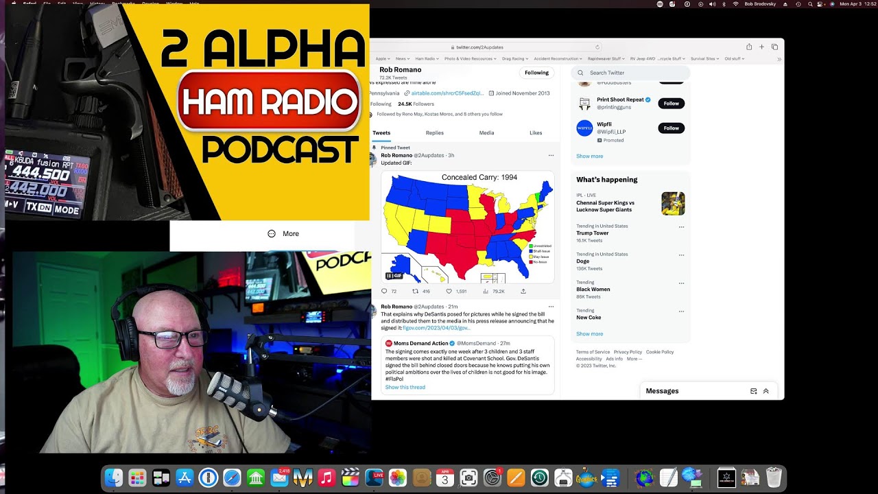
Task: Switch to the Replies tab
Action: (434, 133)
